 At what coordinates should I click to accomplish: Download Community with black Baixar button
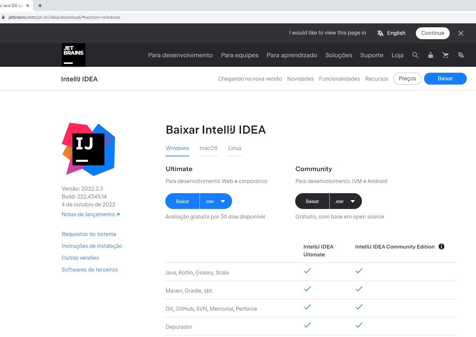[312, 201]
